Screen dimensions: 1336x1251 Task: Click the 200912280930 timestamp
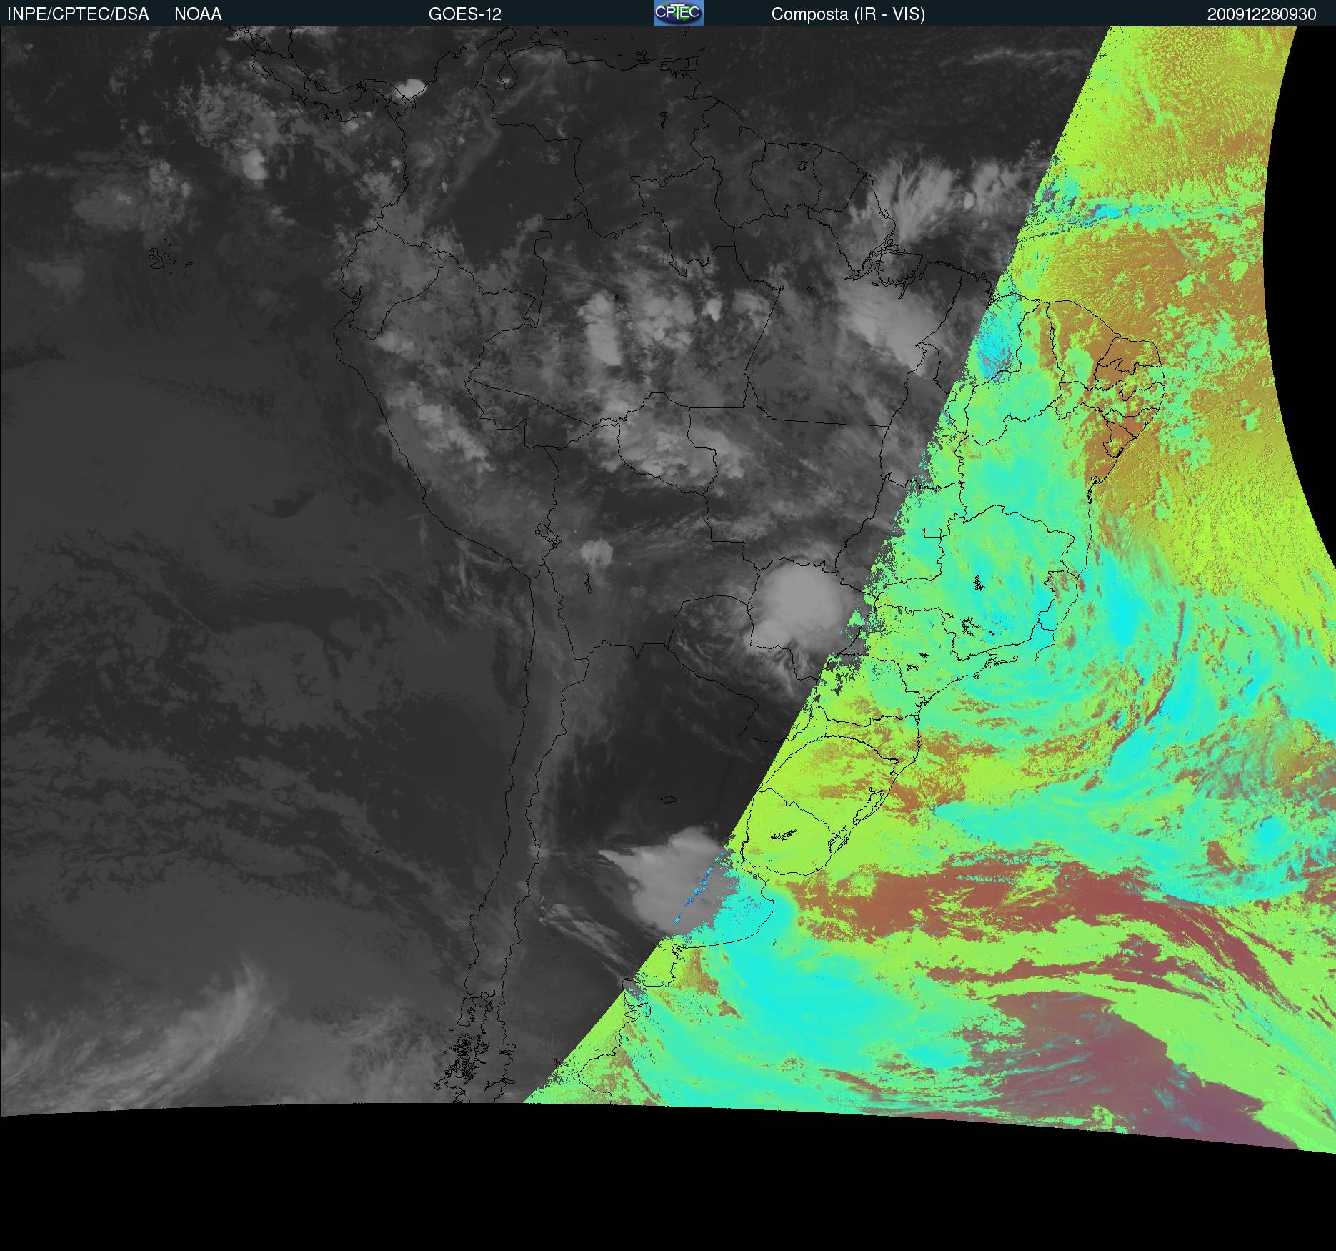pos(1262,14)
